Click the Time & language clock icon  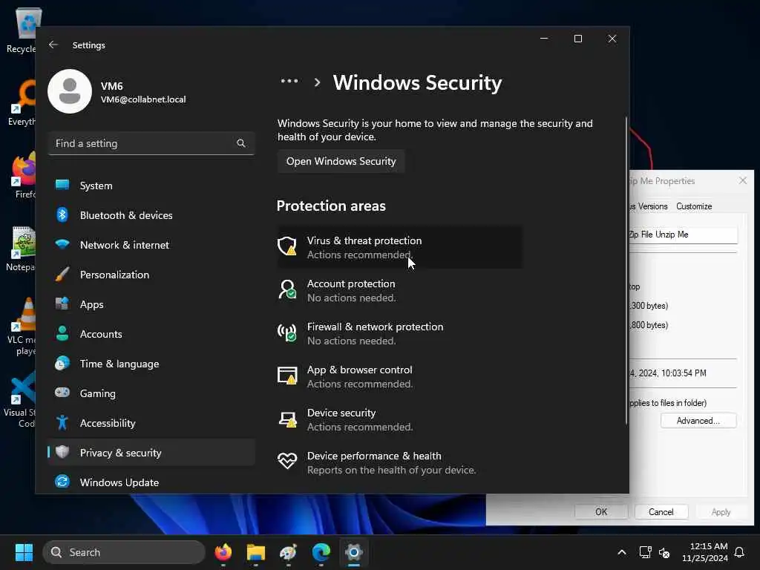62,363
